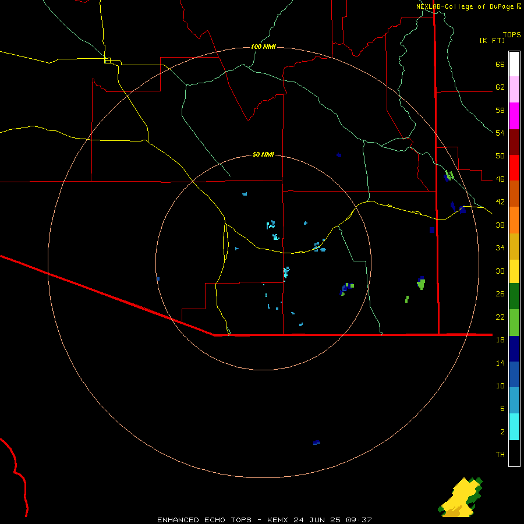Select legend value 6
Screen dimensions: 524x524
tap(502, 408)
